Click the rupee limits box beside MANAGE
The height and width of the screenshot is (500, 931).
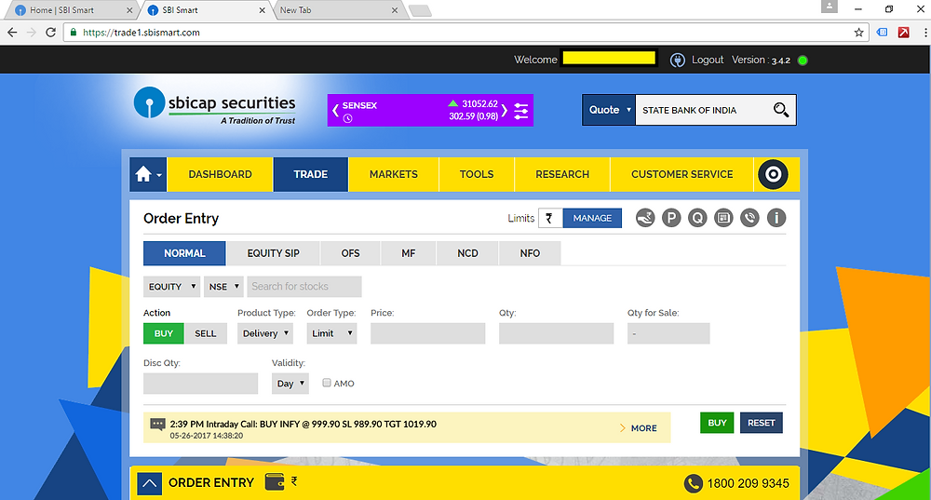pos(550,218)
